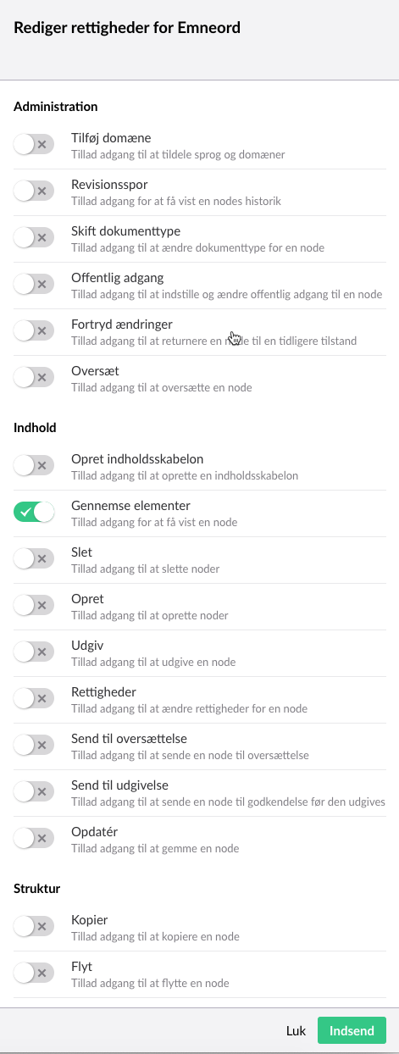This screenshot has width=399, height=1054.
Task: Enable the Opret nodes toggle
Action: (34, 606)
